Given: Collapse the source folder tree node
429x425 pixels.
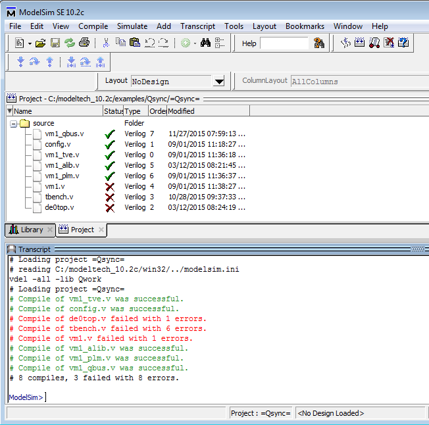Looking at the screenshot, I should click(x=14, y=123).
